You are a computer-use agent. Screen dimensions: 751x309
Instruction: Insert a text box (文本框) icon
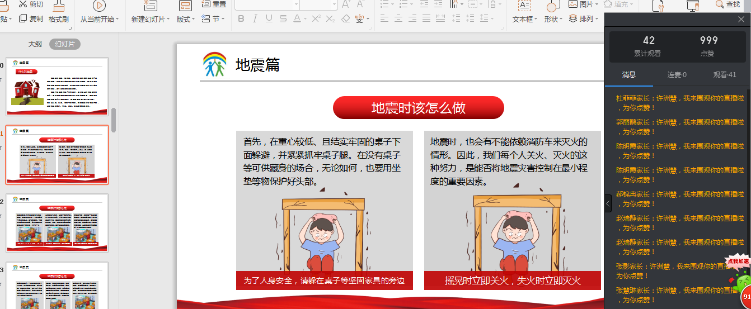tap(524, 6)
